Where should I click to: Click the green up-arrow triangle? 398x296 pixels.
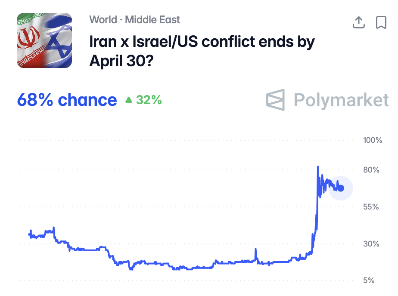128,100
